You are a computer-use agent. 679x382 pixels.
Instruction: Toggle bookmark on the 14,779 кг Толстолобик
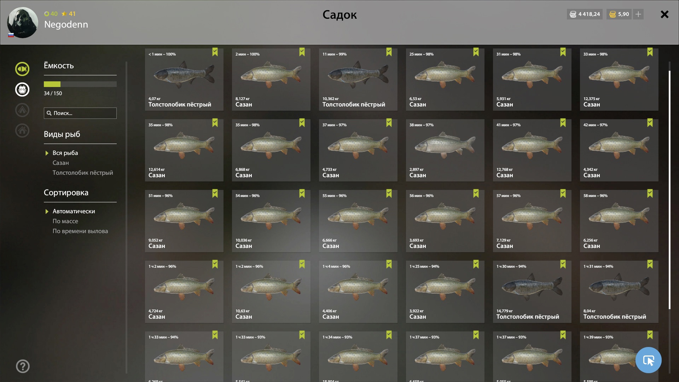(x=563, y=265)
